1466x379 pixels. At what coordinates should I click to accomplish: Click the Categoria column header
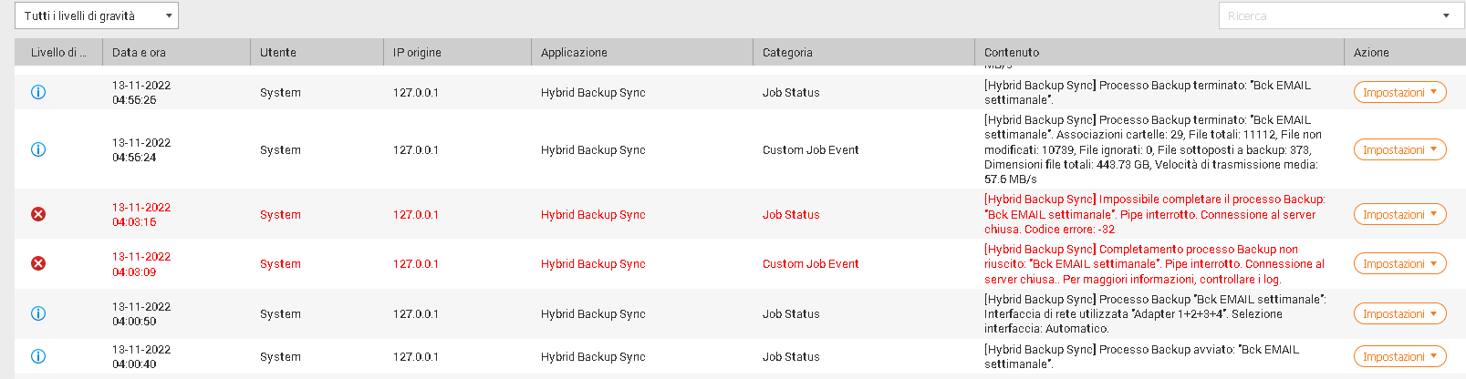point(787,52)
